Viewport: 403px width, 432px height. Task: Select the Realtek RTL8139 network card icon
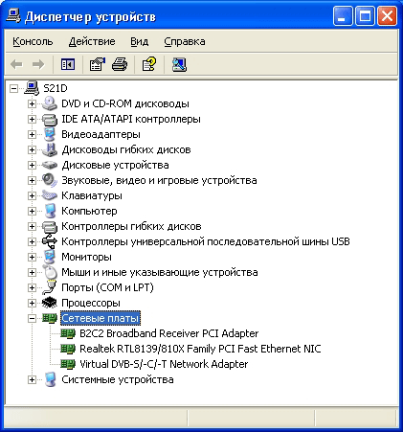pyautogui.click(x=68, y=349)
